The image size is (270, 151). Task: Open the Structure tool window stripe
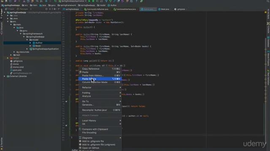point(2,28)
